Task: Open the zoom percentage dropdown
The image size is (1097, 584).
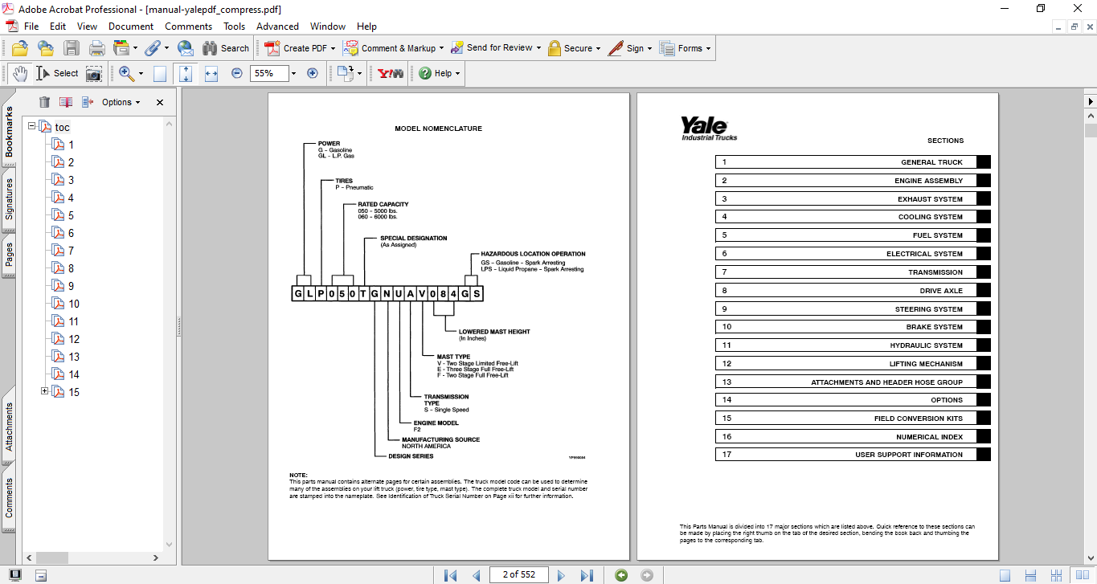Action: 293,73
